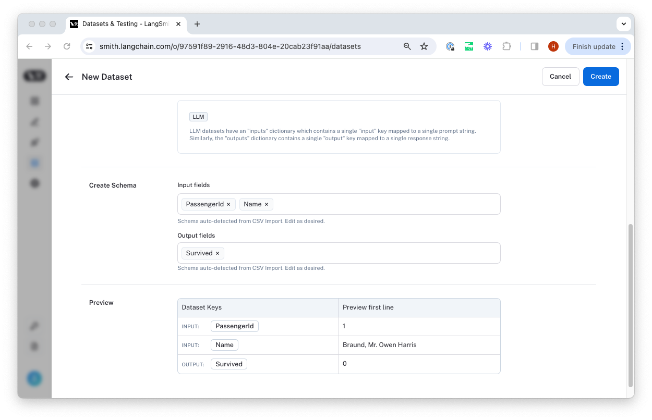Open the Chrome profile avatar H
This screenshot has width=652, height=420.
coord(553,46)
